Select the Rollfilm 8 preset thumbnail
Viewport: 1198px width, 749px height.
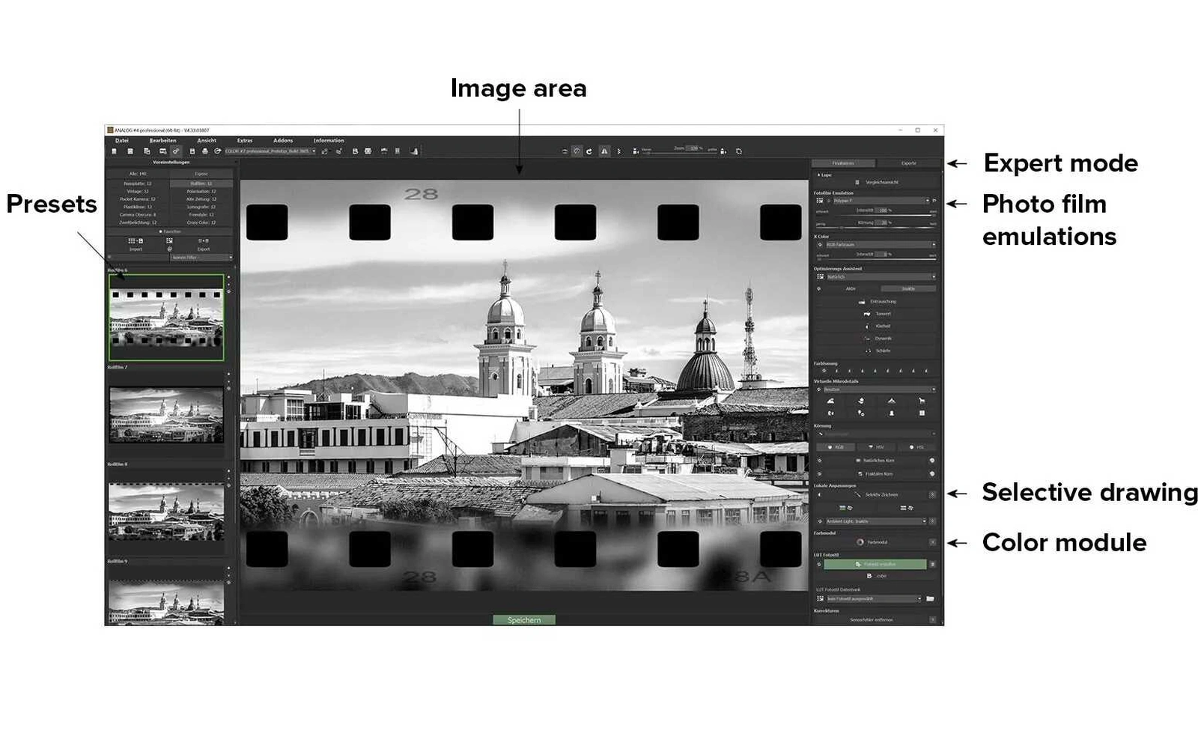coord(166,512)
